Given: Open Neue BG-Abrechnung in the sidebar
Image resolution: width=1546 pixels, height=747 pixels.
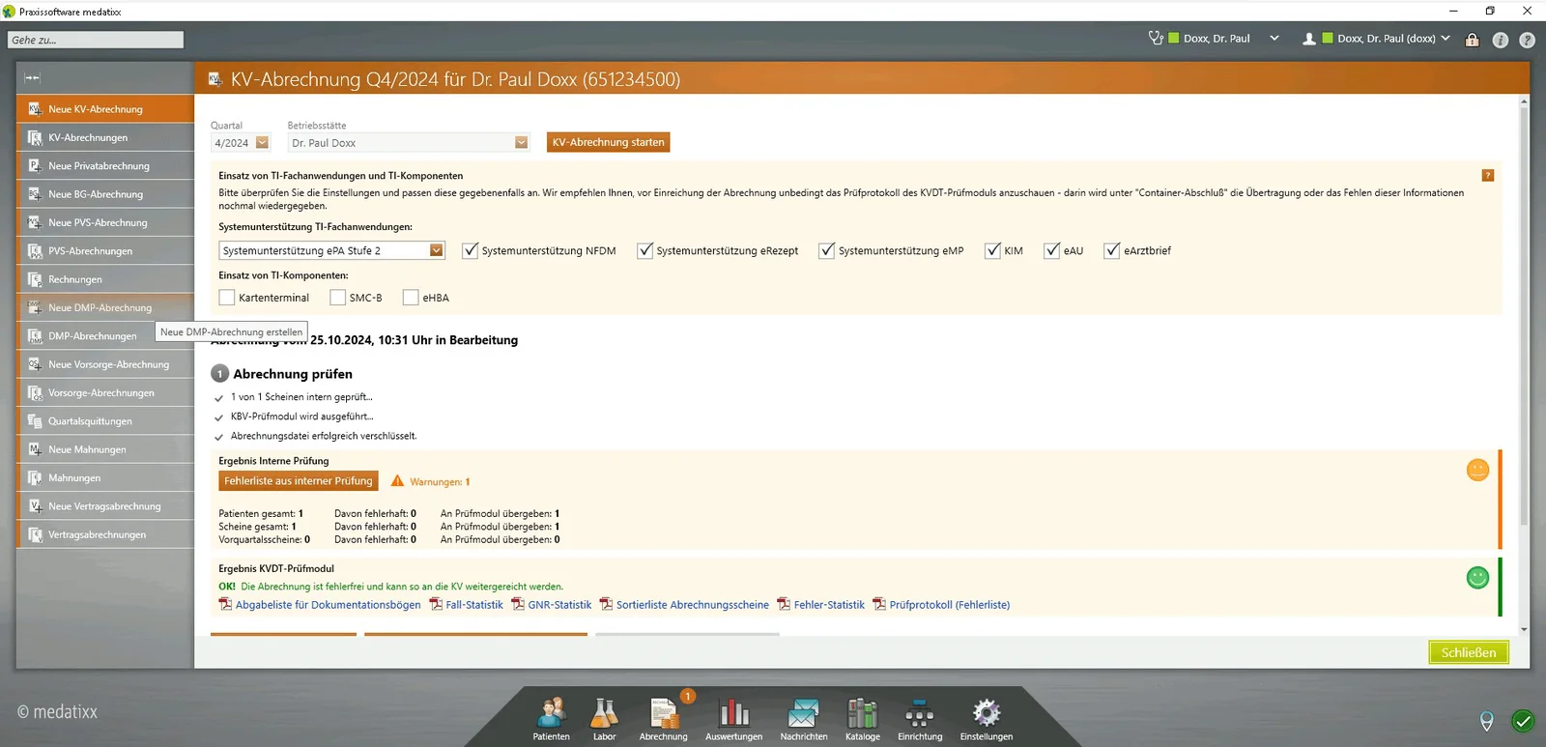Looking at the screenshot, I should pyautogui.click(x=105, y=194).
